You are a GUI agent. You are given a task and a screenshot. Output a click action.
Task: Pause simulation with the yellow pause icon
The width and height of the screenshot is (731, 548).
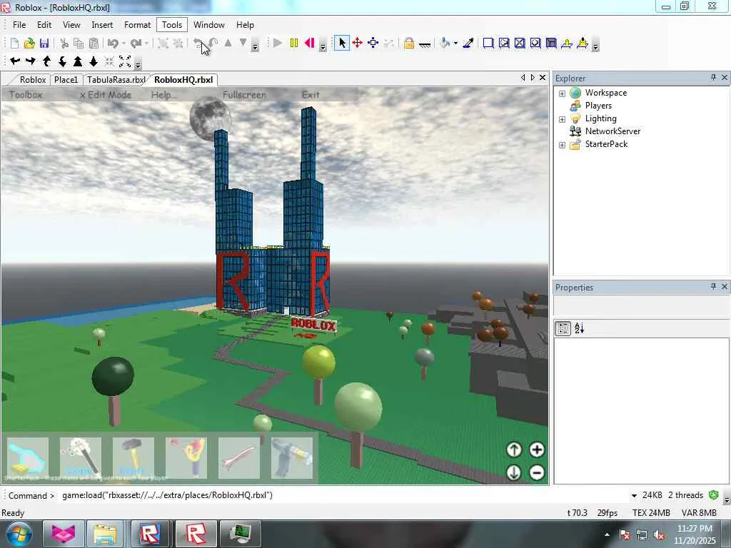[x=293, y=44]
